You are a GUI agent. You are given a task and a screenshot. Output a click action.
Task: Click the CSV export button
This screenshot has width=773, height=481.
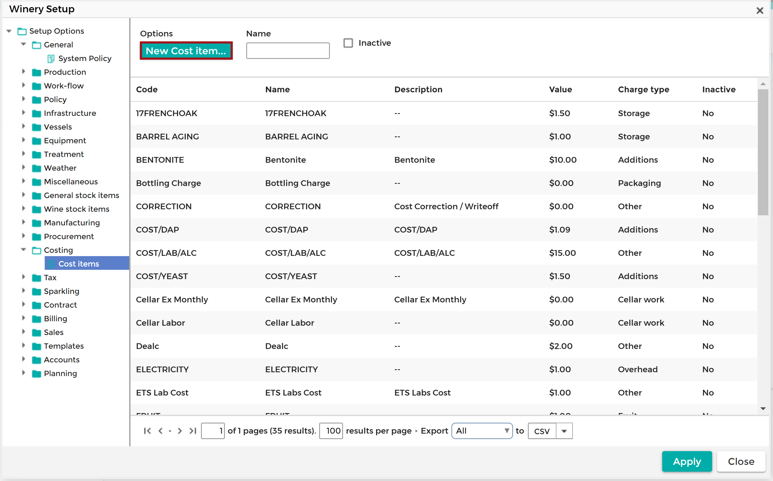[x=542, y=431]
